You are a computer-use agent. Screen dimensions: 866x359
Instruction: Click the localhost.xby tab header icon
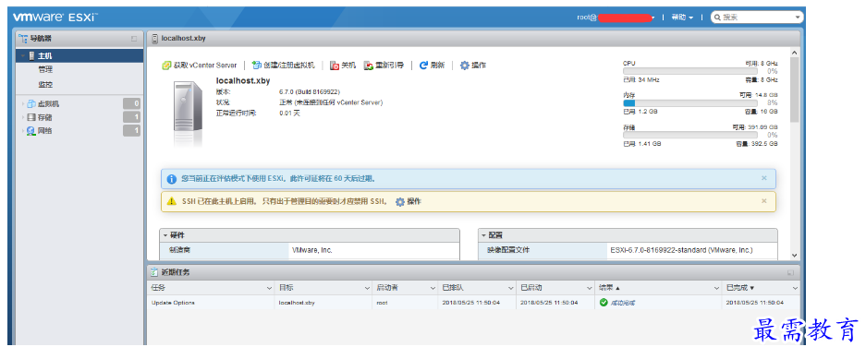(x=154, y=39)
